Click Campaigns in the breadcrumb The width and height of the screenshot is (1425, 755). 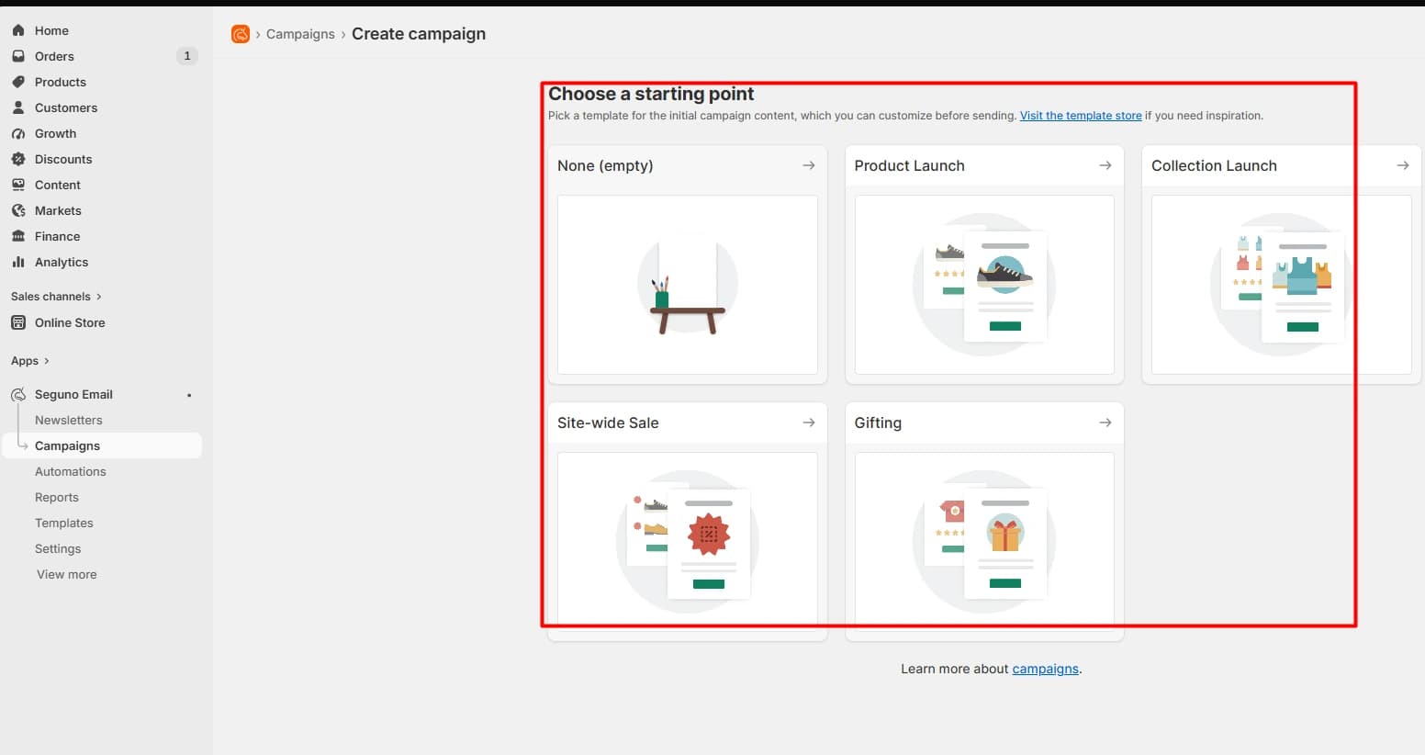(x=300, y=34)
